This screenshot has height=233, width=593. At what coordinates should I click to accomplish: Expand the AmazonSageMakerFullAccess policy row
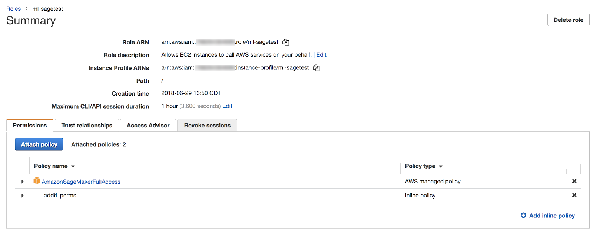(23, 182)
